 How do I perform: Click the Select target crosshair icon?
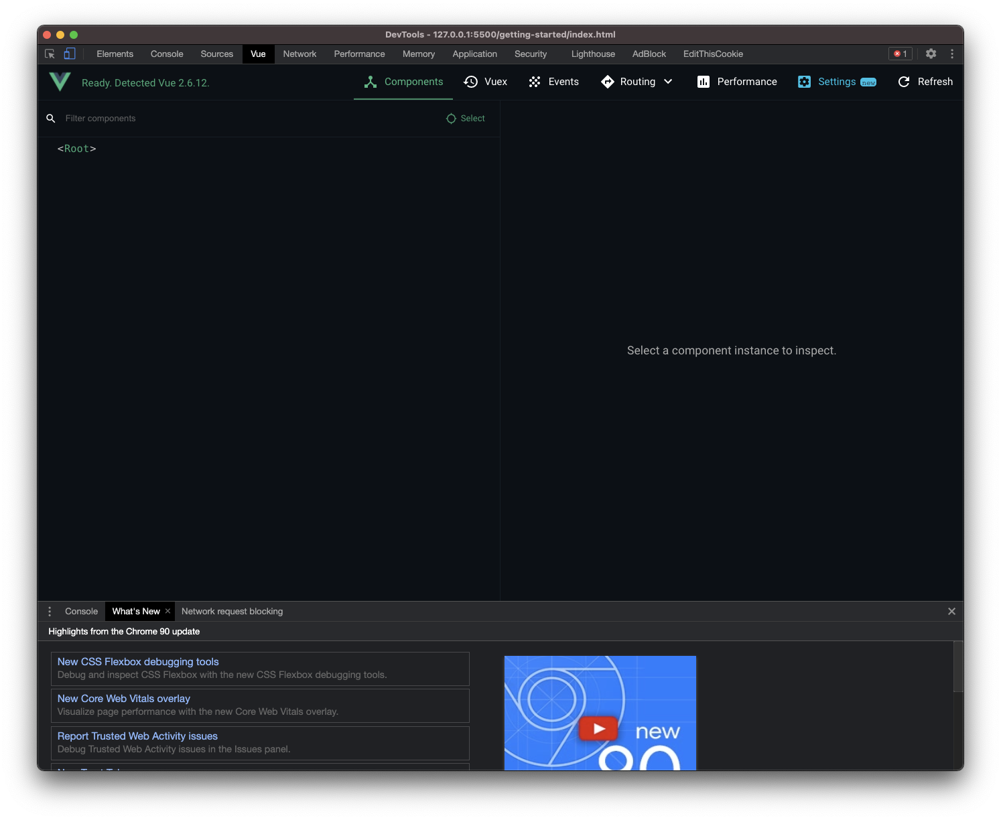tap(451, 119)
